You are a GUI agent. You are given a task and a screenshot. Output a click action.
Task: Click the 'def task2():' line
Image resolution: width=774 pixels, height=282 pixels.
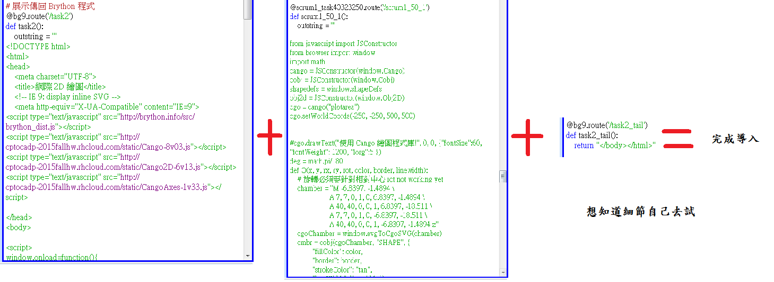click(24, 26)
